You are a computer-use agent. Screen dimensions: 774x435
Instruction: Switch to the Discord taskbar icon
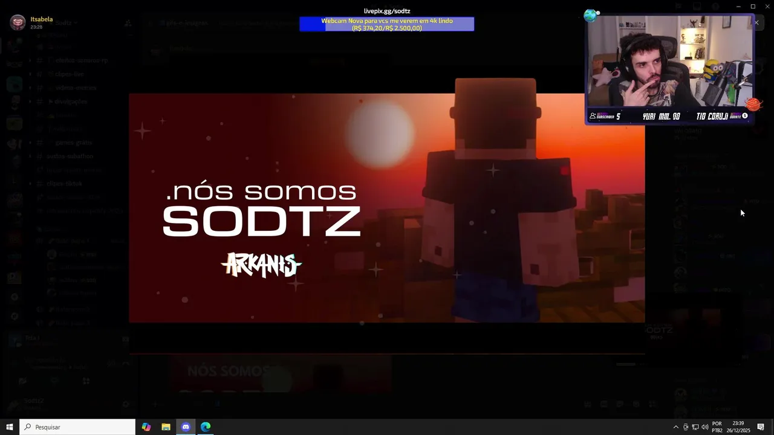(x=186, y=427)
